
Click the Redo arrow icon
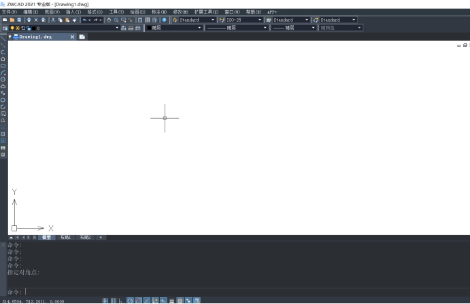[96, 20]
